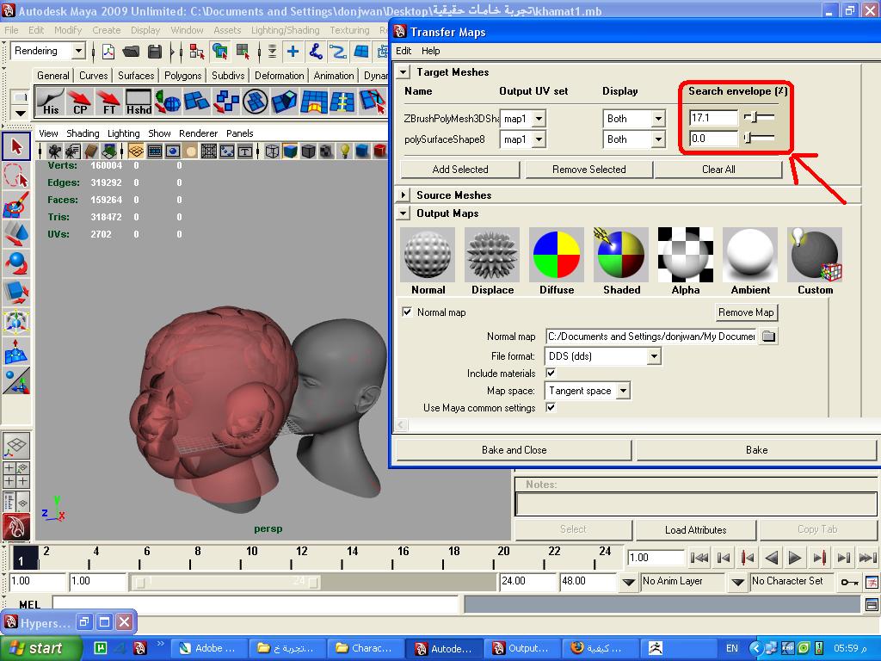Switch to Adobe taskbar item
Image resolution: width=881 pixels, height=661 pixels.
tap(207, 648)
